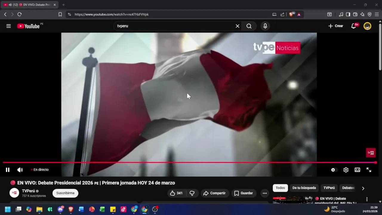Open Discord from the taskbar
Screen dimensions: 382x215
coord(60,209)
